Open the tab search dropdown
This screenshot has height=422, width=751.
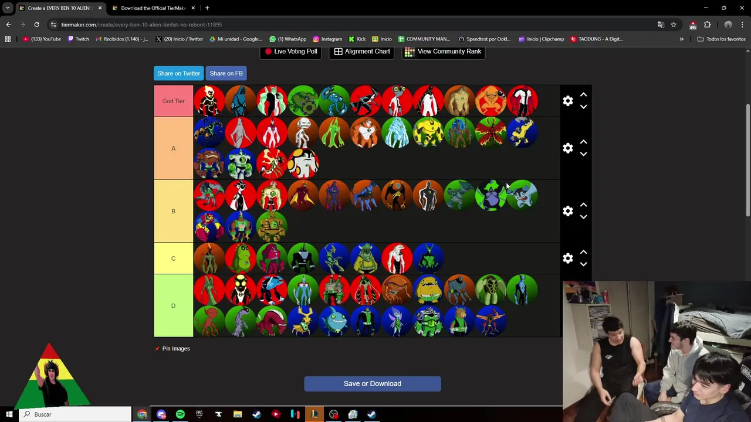8,8
